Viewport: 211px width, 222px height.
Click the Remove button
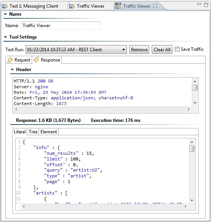click(x=139, y=50)
